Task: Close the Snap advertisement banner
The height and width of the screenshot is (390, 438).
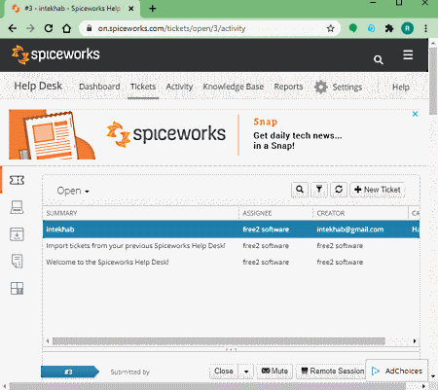Action: pos(415,114)
